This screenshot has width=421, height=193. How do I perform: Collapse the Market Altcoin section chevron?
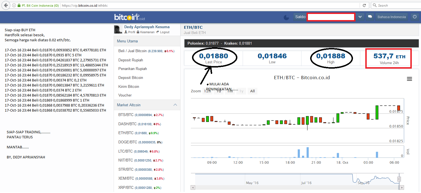(x=175, y=105)
